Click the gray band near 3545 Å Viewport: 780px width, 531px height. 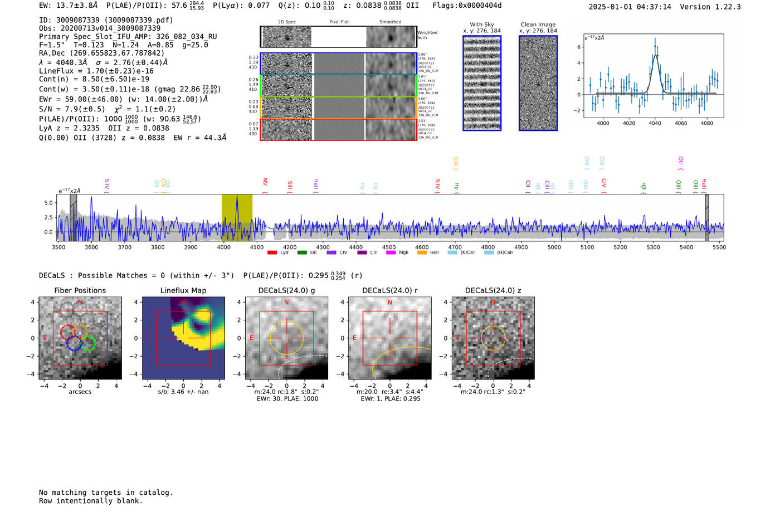(73, 217)
